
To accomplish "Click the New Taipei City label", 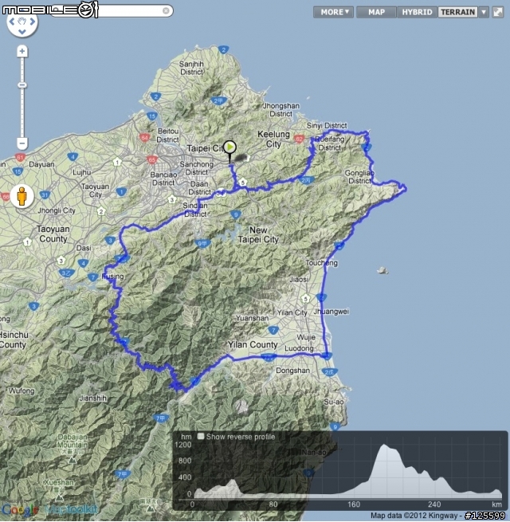I will (x=258, y=234).
